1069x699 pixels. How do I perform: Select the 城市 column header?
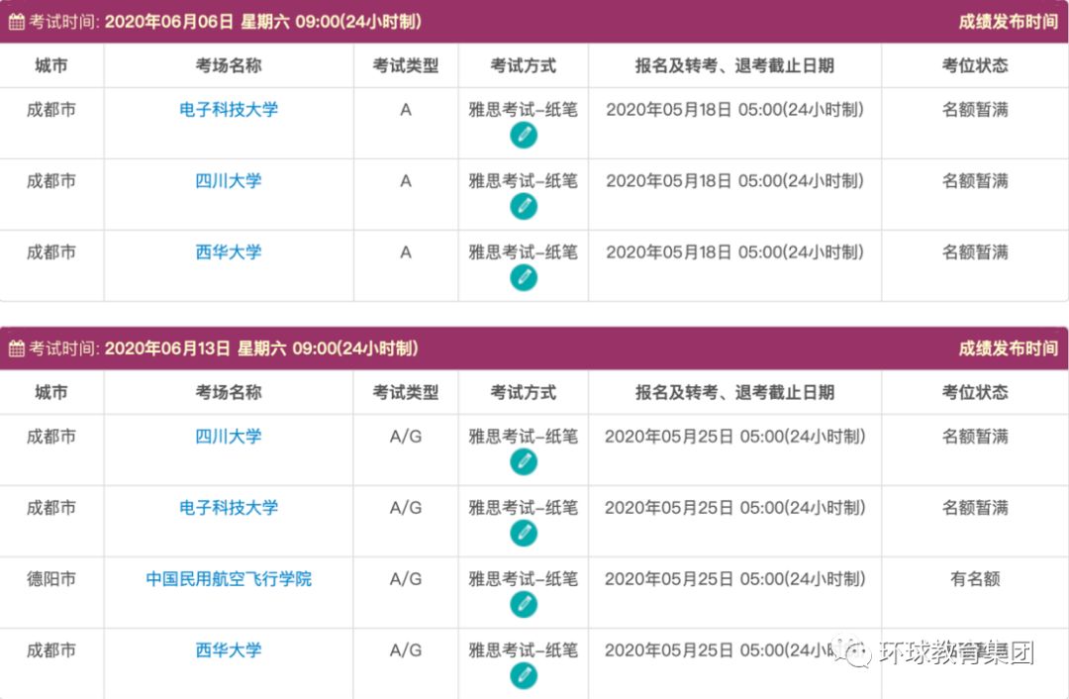tap(52, 65)
